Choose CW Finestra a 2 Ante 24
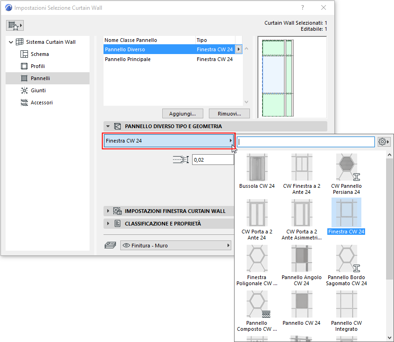The height and width of the screenshot is (342, 394). tap(302, 174)
